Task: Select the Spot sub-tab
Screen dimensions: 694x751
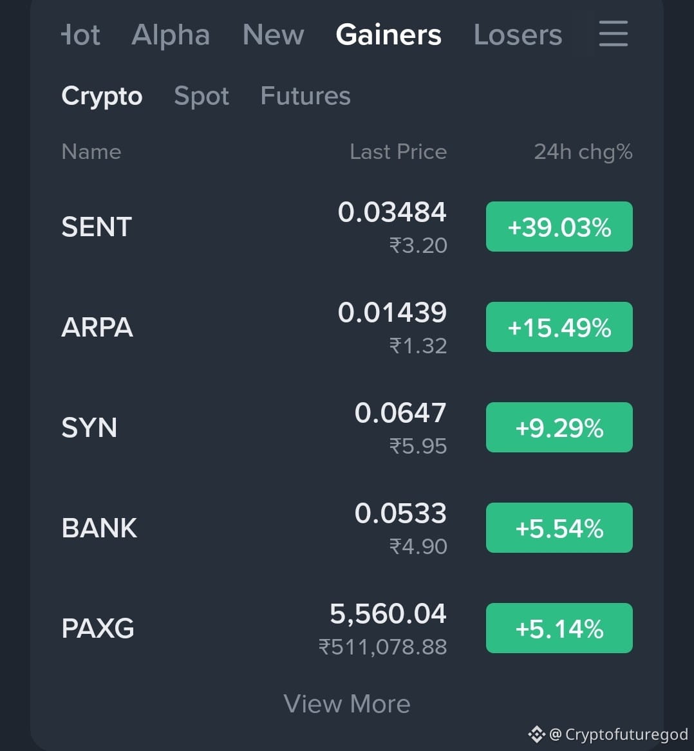Action: [x=202, y=96]
